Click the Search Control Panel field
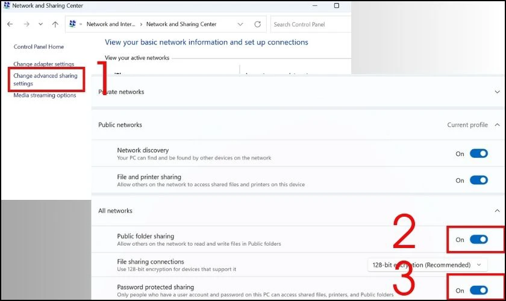This screenshot has width=506, height=301. pos(310,24)
